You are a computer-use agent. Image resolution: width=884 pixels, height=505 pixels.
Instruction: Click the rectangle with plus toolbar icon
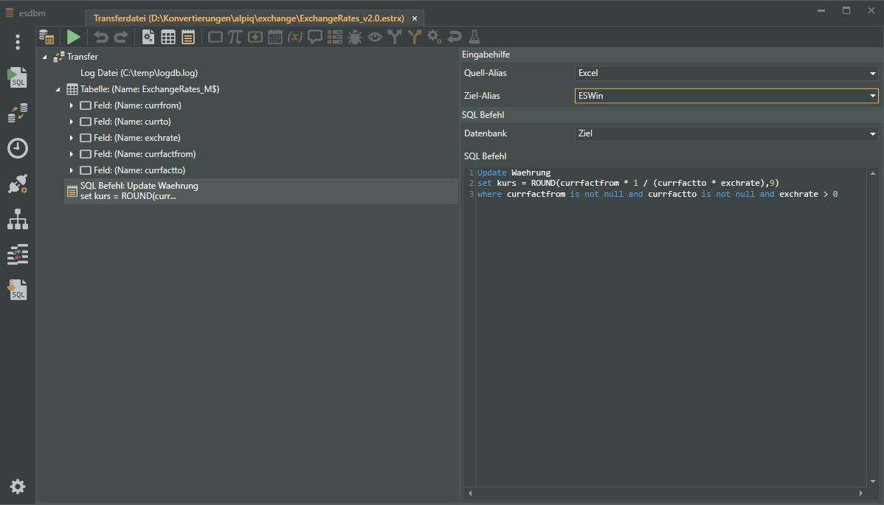click(255, 37)
